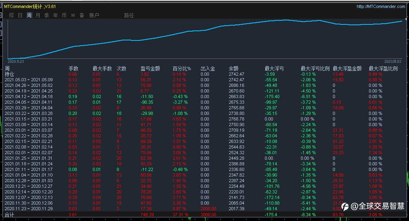
Task: Click the 最大浮亏比例 column header
Action: [x=315, y=68]
